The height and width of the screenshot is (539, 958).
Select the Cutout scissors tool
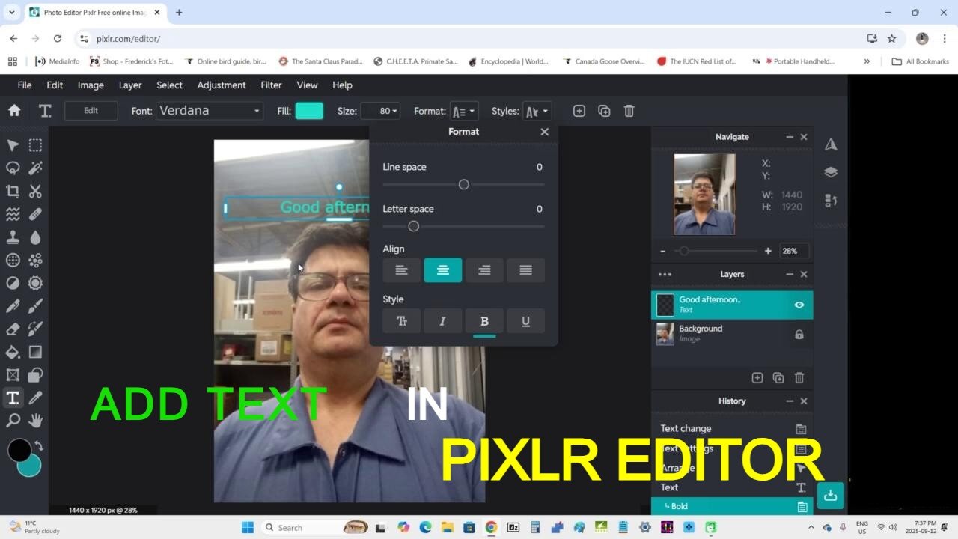35,191
